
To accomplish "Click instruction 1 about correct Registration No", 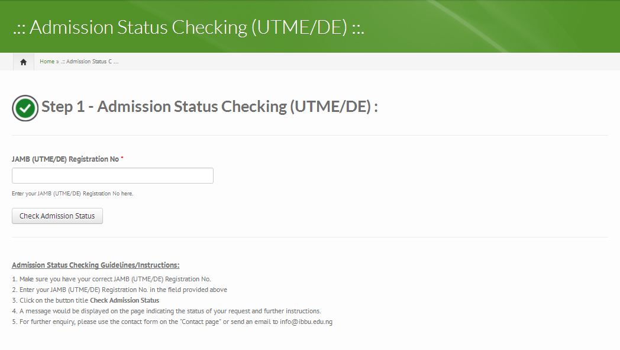I will [x=111, y=279].
